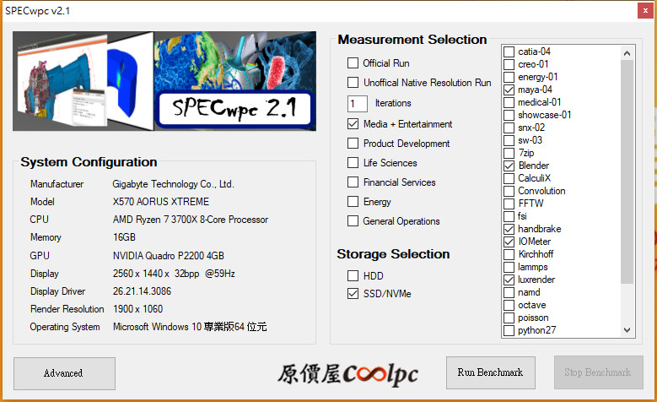Click Memory value 16GB
657x402 pixels.
124,237
